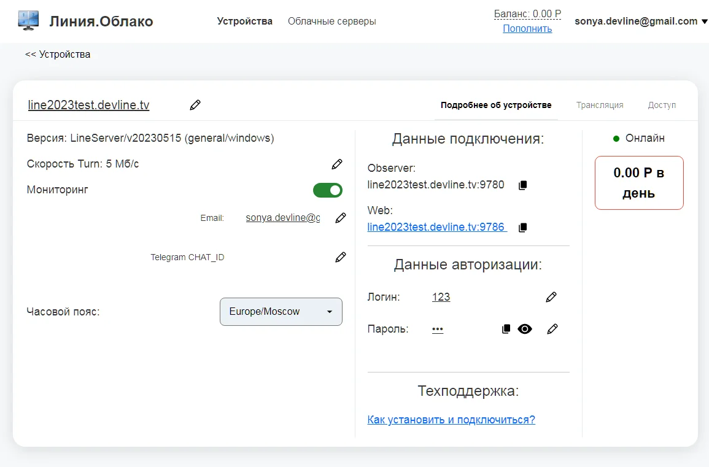Open the Europe/Moscow timezone dropdown
709x467 pixels.
click(x=281, y=312)
